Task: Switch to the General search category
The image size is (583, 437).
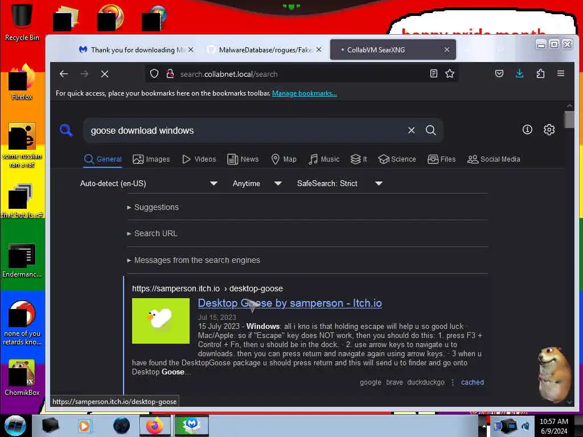Action: 103,159
